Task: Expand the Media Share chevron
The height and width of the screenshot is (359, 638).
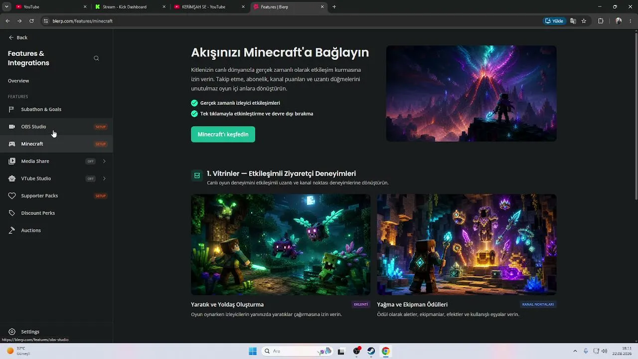Action: click(104, 161)
